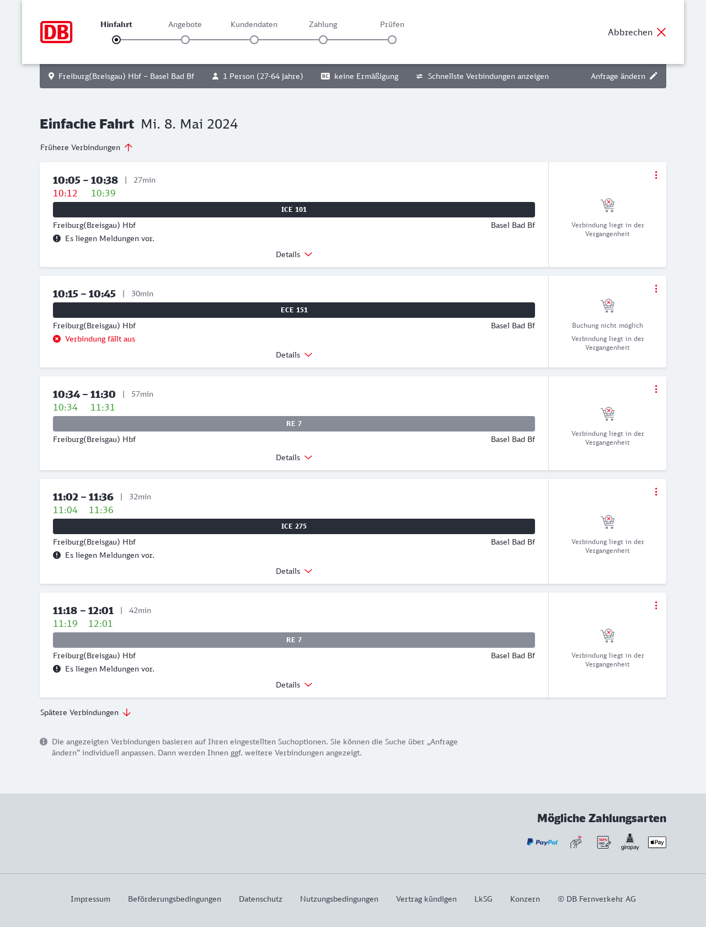The height and width of the screenshot is (927, 706).
Task: Open three-dot menu for ICE 275 connection
Action: click(x=656, y=492)
